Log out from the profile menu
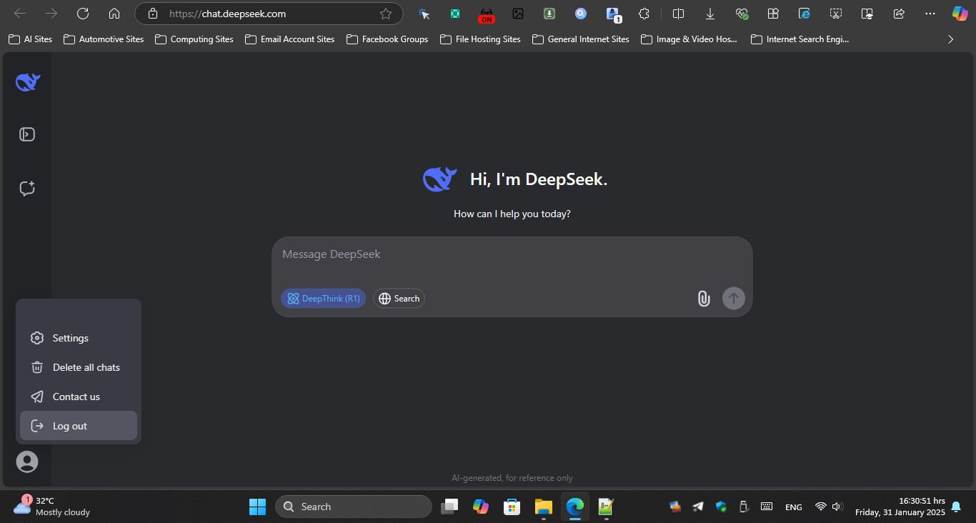The height and width of the screenshot is (523, 976). click(79, 426)
